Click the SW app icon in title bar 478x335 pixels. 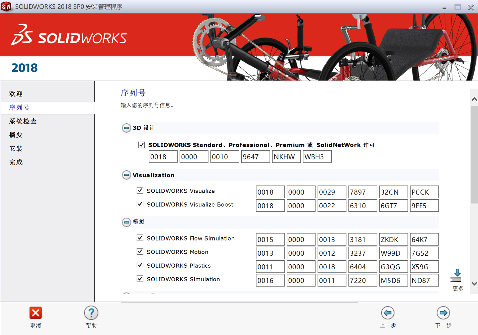(6, 7)
